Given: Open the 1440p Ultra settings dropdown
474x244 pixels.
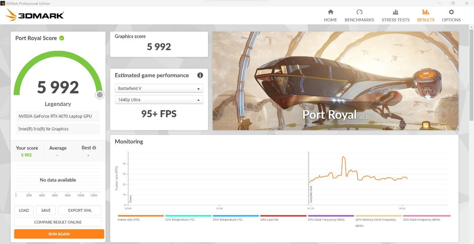Looking at the screenshot, I should coord(159,99).
